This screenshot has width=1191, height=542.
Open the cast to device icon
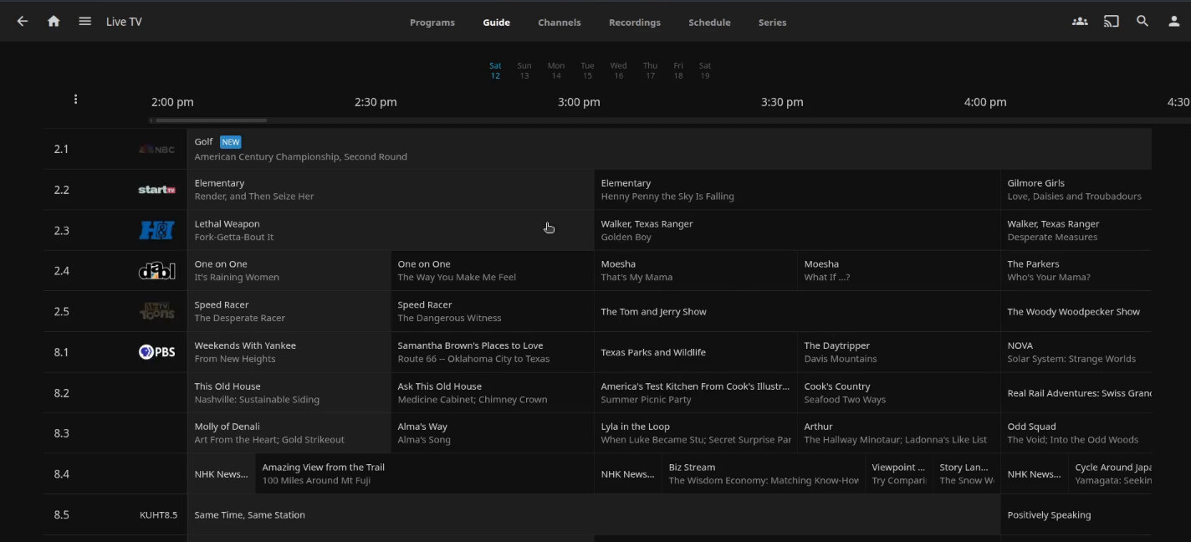click(1112, 22)
